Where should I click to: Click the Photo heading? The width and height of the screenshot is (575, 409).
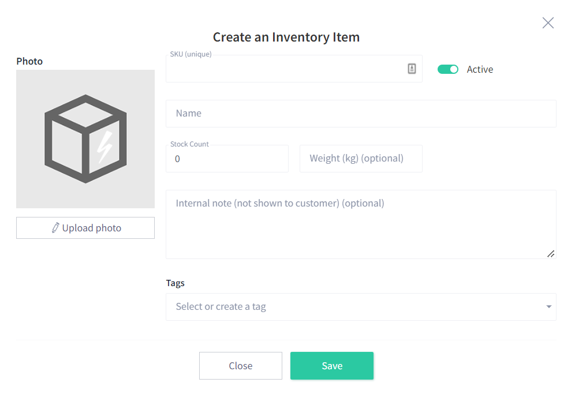(x=29, y=61)
